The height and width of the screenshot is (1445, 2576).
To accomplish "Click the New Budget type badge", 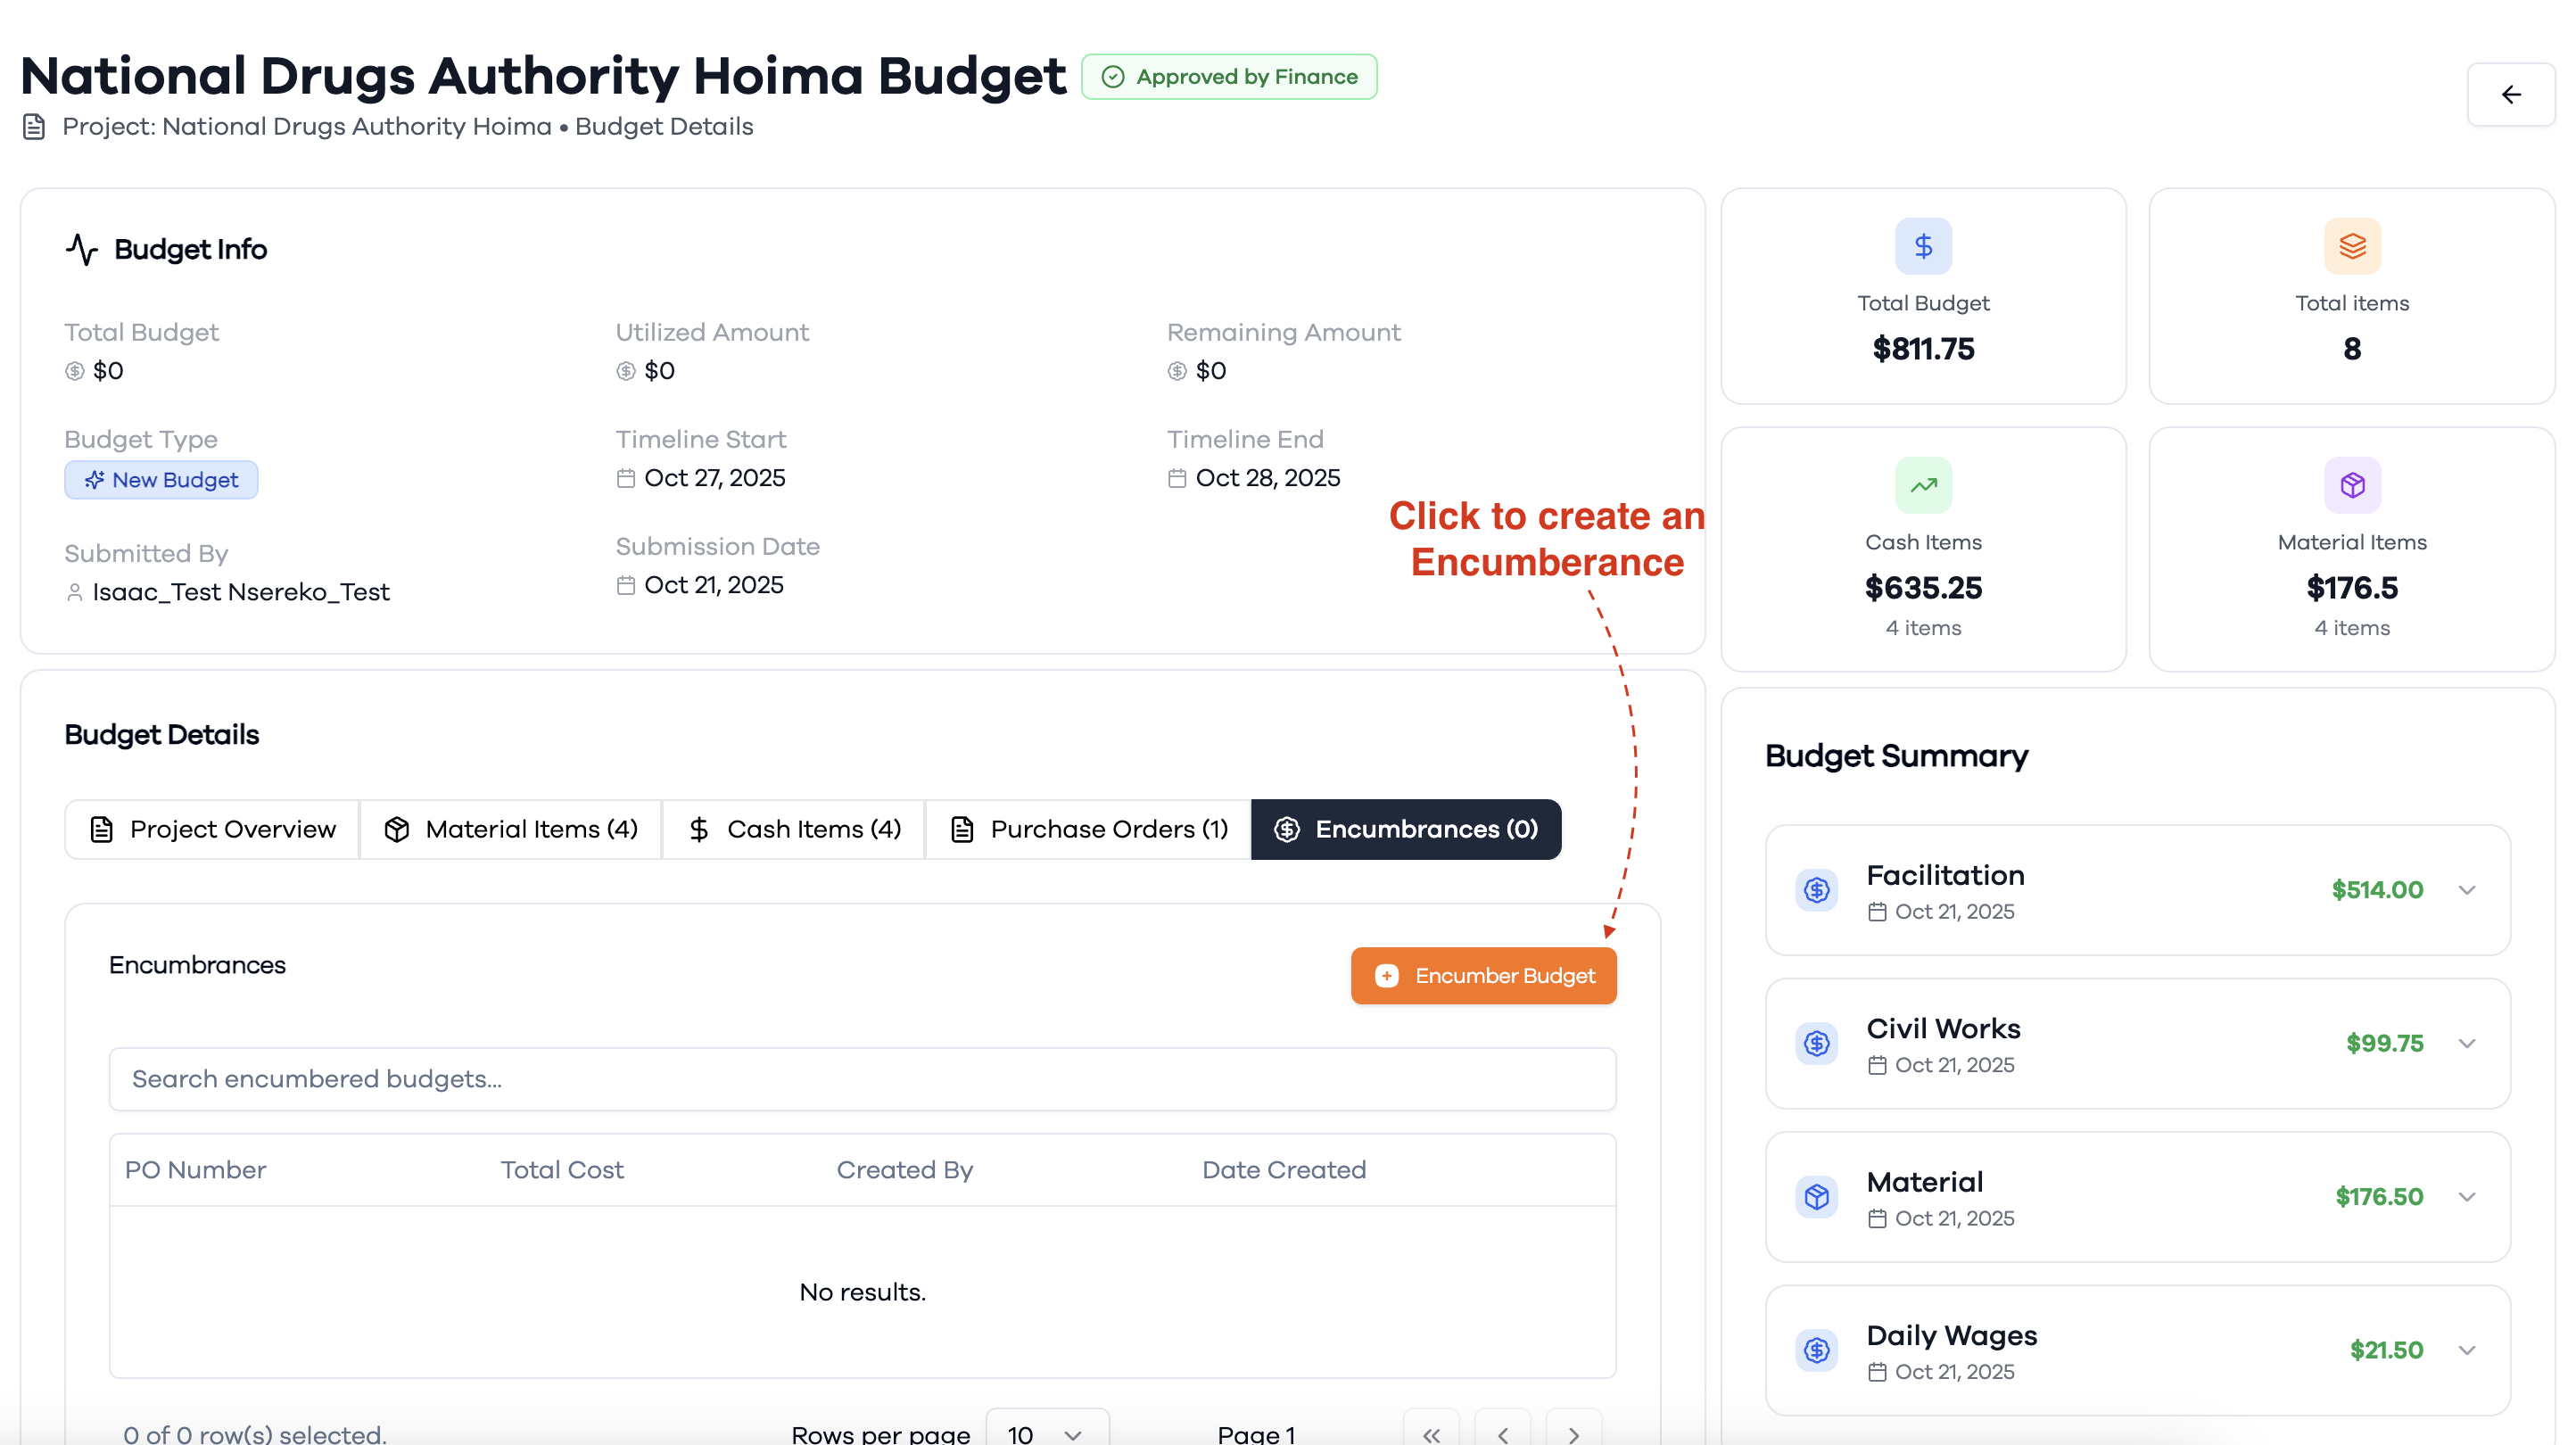I will point(161,480).
